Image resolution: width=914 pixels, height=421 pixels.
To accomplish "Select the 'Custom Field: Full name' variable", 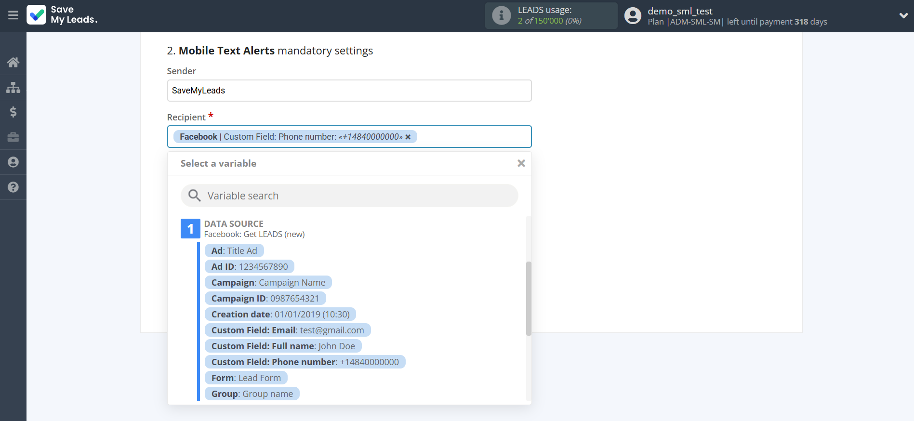I will coord(283,346).
